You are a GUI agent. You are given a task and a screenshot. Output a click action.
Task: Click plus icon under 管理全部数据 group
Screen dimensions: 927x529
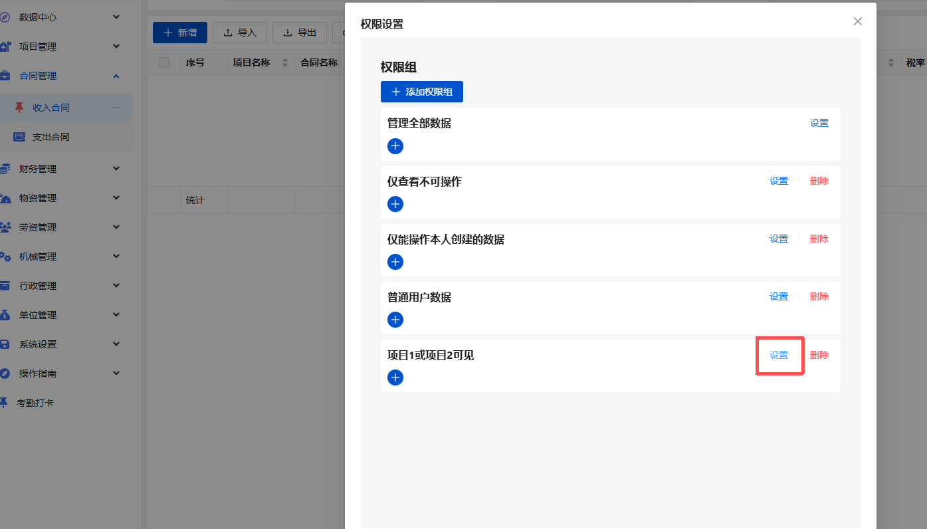pyautogui.click(x=395, y=146)
